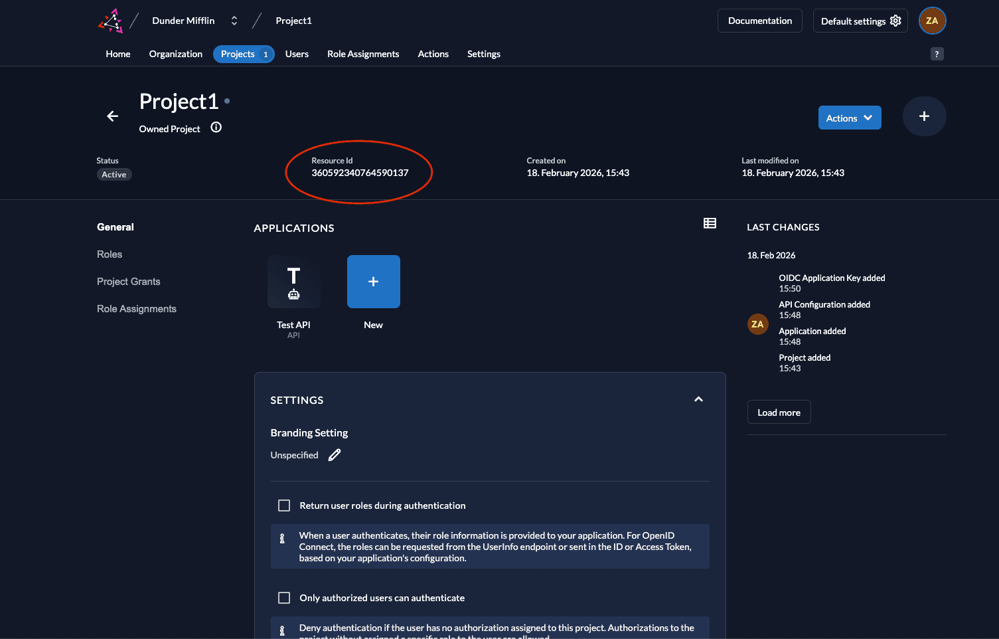
Task: Select Project Grants in the sidebar
Action: point(129,282)
